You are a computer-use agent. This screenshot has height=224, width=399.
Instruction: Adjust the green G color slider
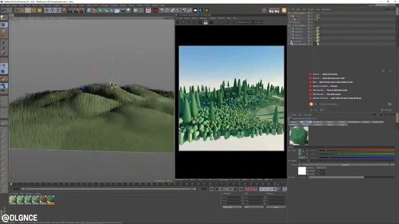(357, 154)
